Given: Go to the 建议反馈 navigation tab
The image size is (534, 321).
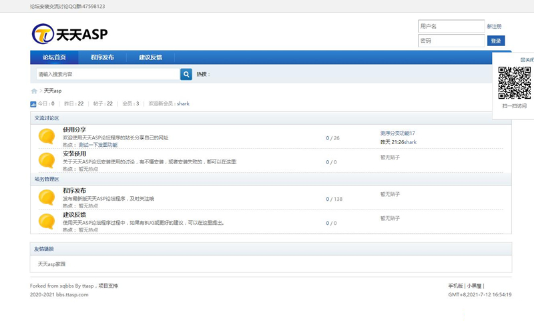Looking at the screenshot, I should (x=150, y=57).
